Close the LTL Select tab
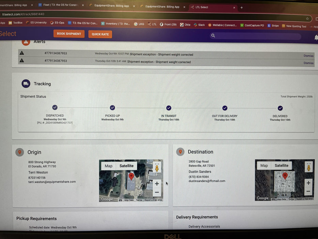This screenshot has width=318, height=239. pos(234,7)
